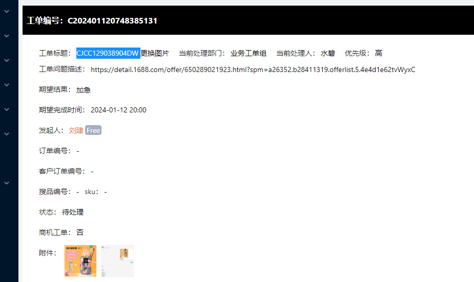Expand the second sidebar chevron menu
The image size is (474, 282).
pyautogui.click(x=7, y=36)
